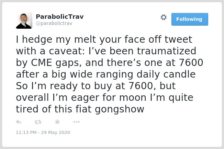Click the ParabolicTrav display name

[x=59, y=17]
